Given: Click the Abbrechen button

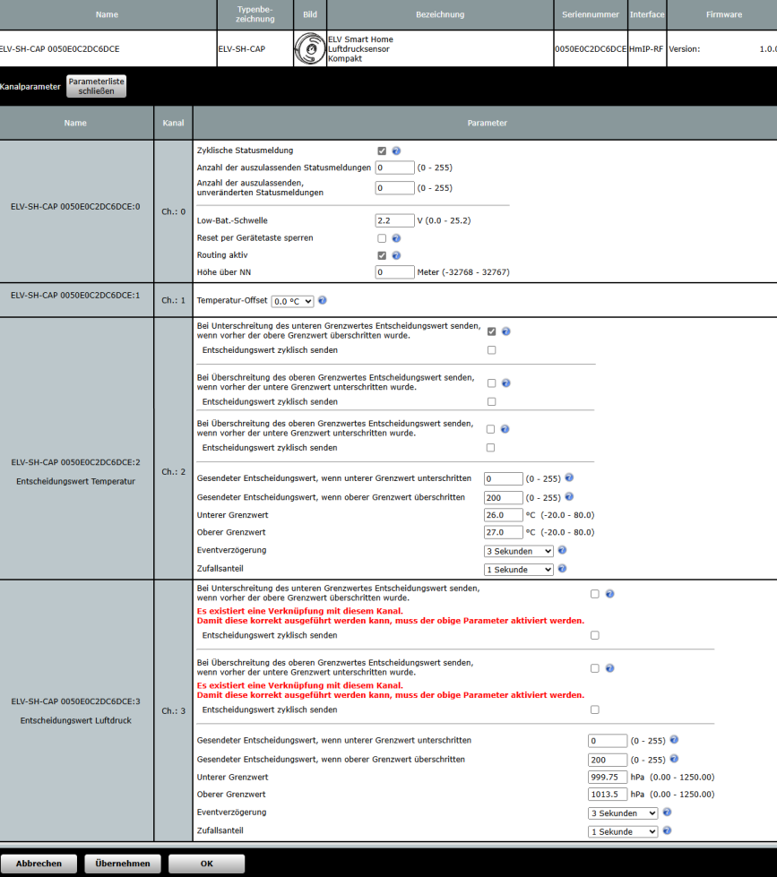Looking at the screenshot, I should pyautogui.click(x=39, y=864).
